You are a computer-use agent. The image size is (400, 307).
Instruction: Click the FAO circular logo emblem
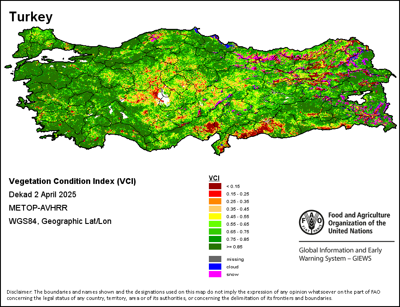312,222
